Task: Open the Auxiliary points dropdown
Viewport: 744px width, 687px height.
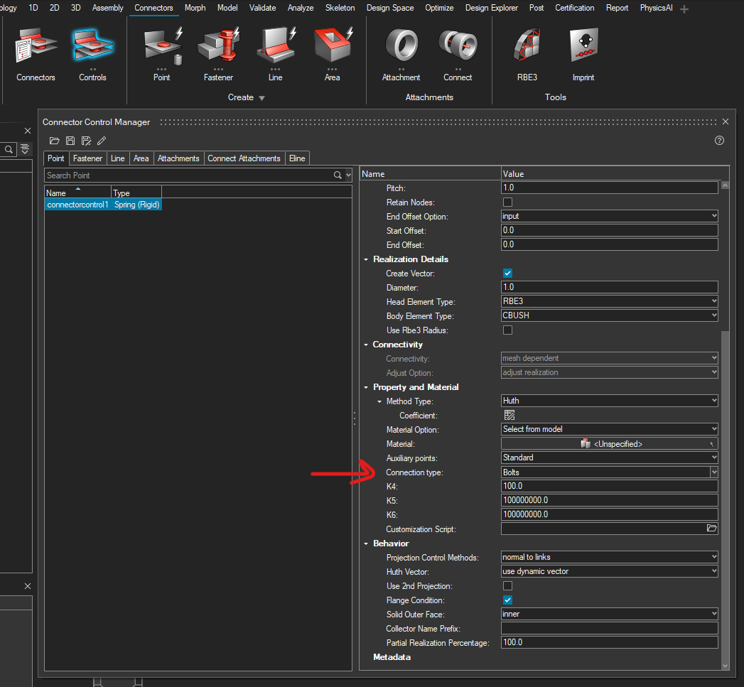Action: pyautogui.click(x=609, y=458)
